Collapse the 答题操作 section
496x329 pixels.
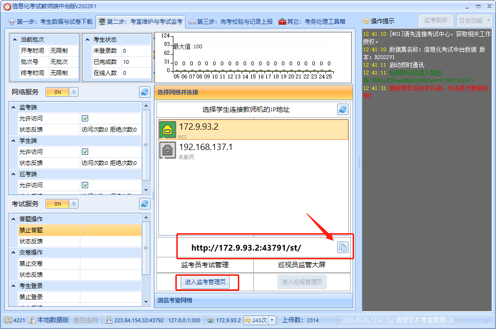click(x=14, y=219)
